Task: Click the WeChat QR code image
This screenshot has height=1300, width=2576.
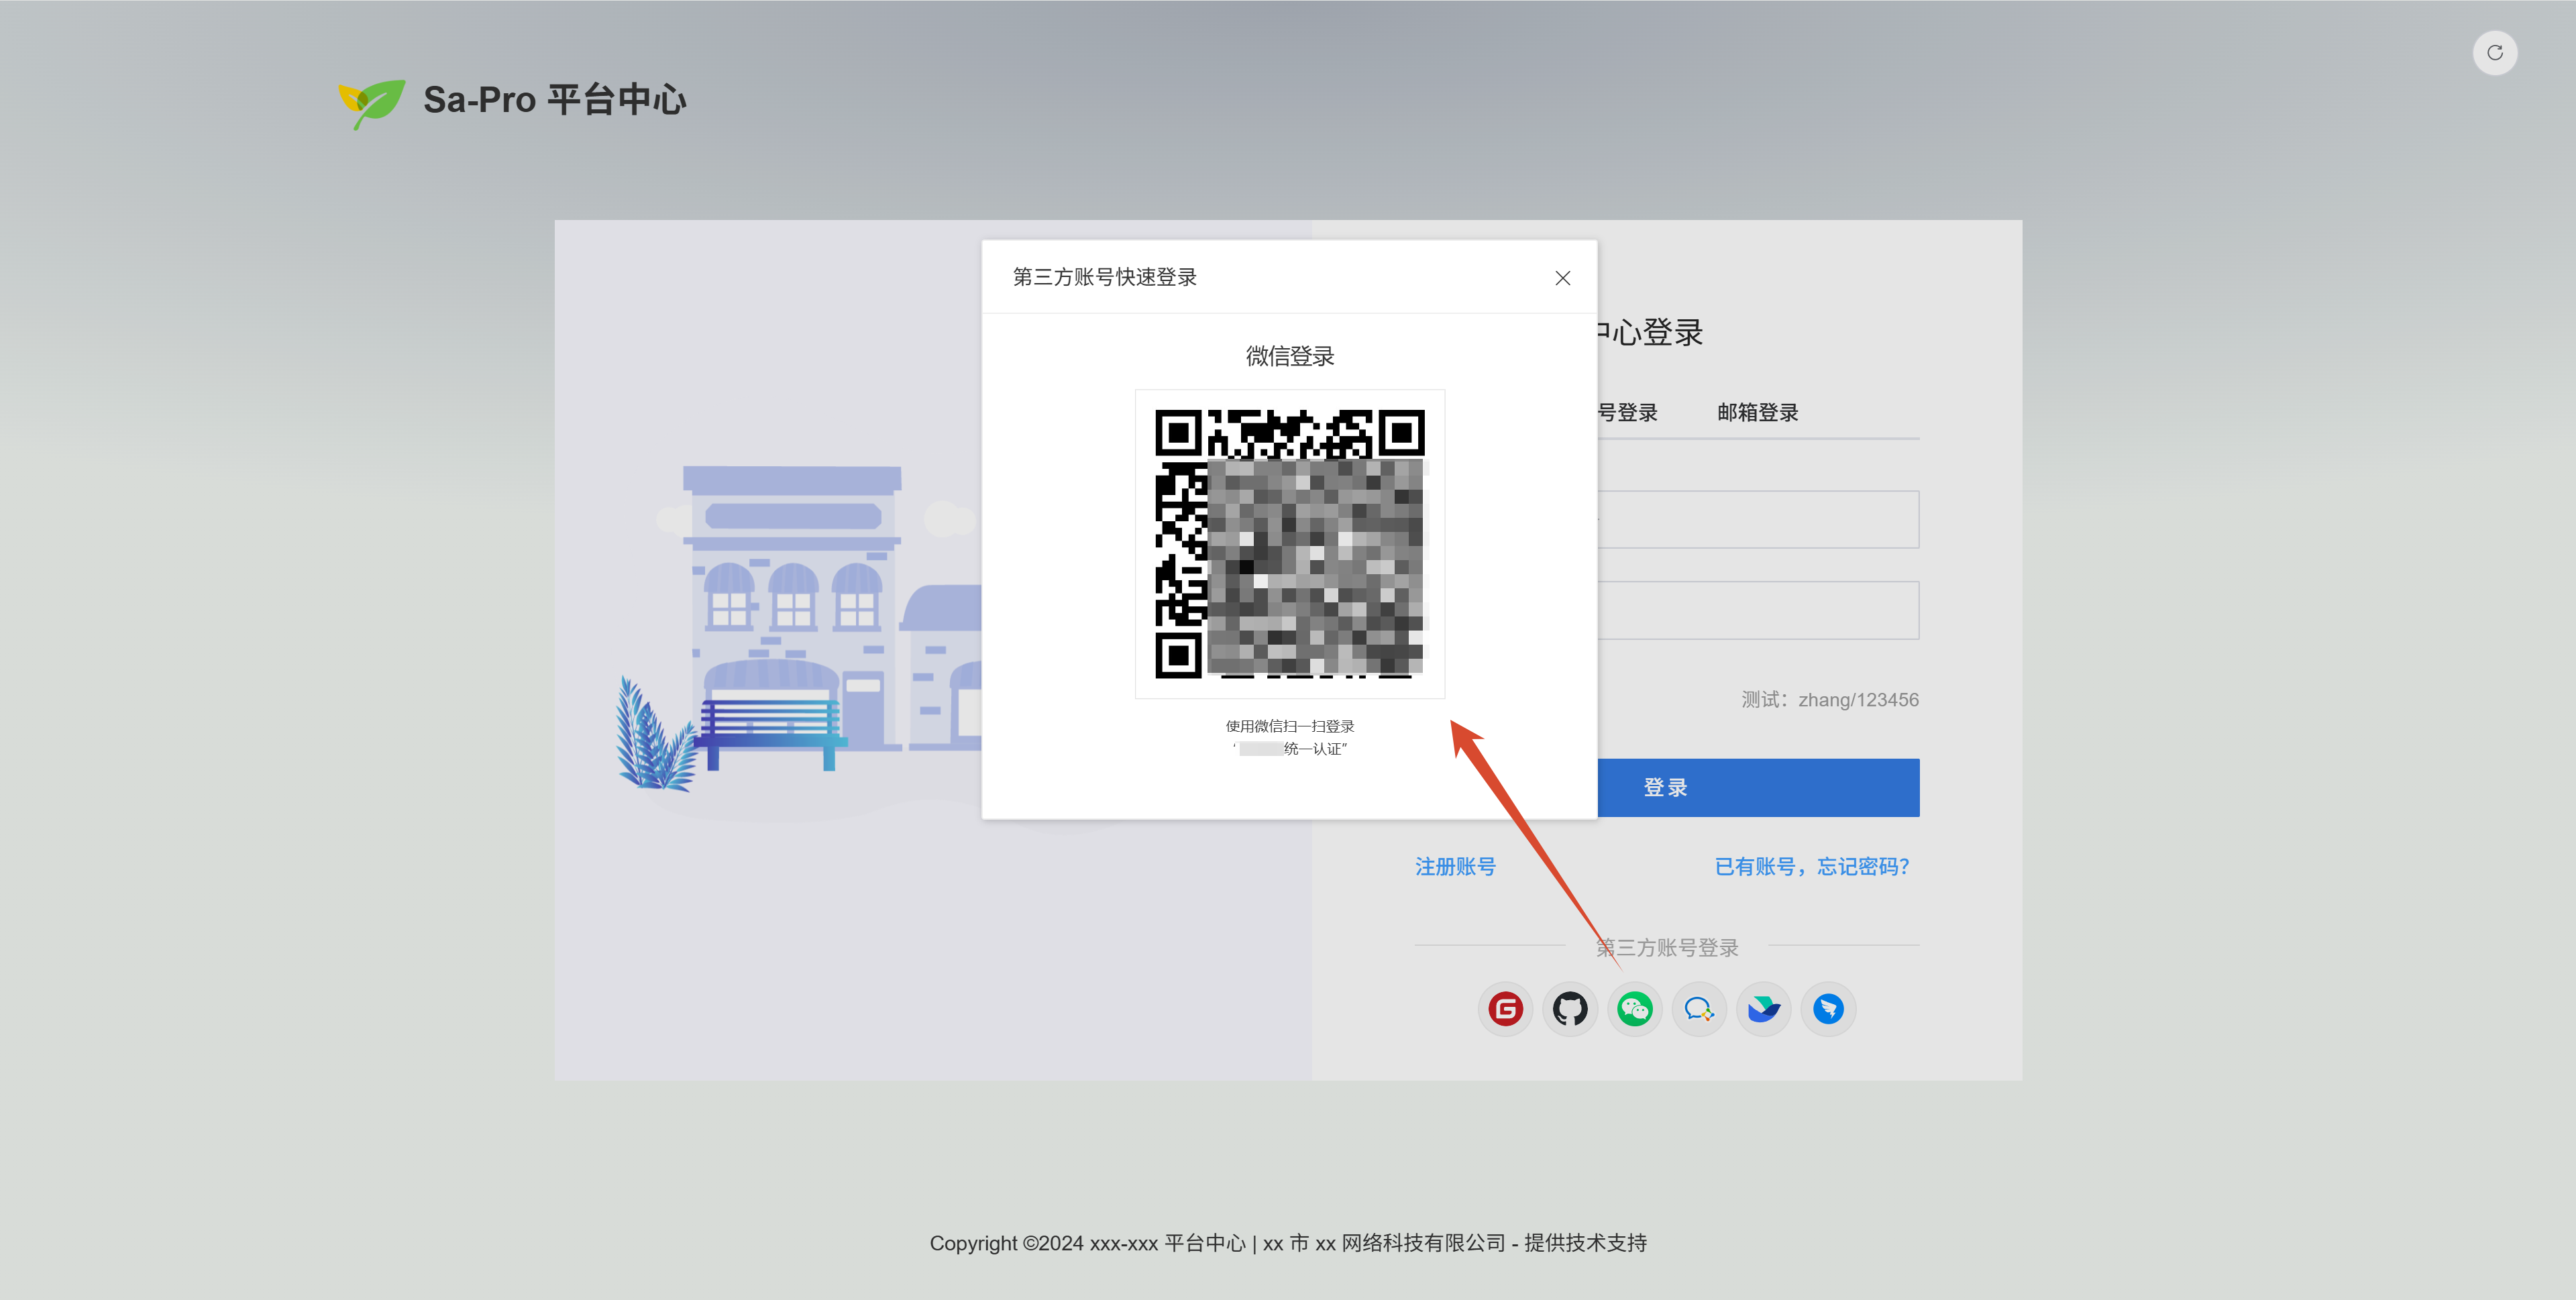Action: [x=1290, y=544]
